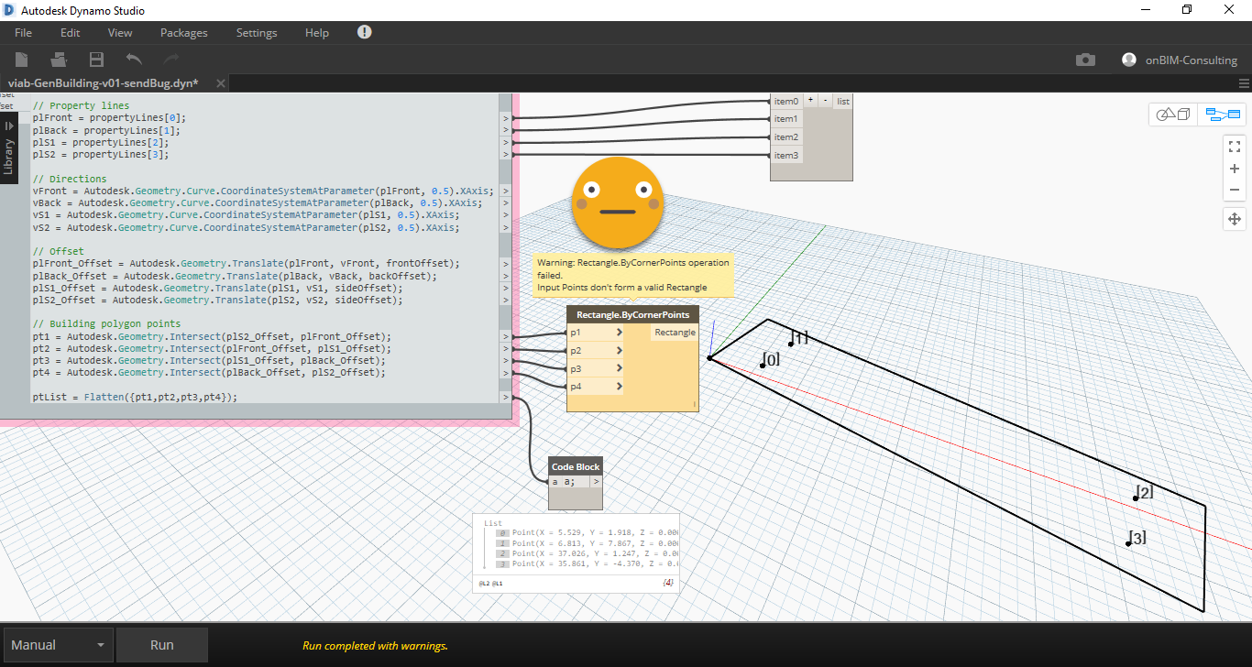Select the Rectangle.ByCornerPoints node title
The image size is (1252, 667).
pyautogui.click(x=632, y=315)
